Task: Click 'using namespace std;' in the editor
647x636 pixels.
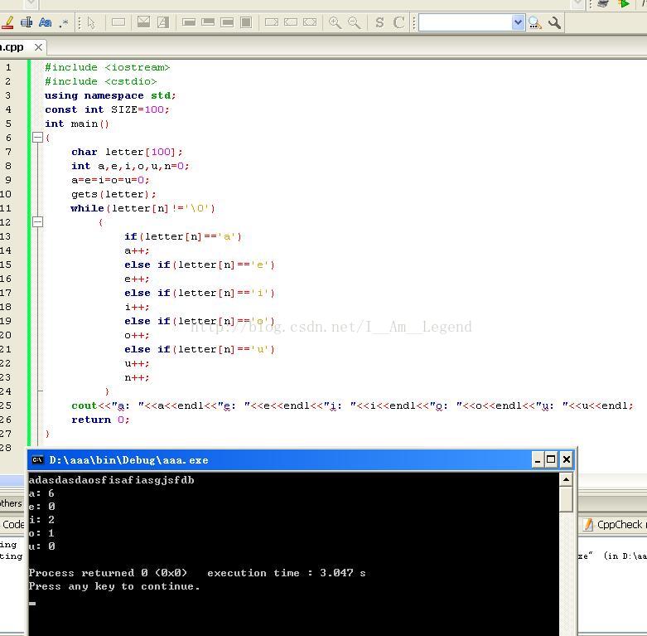Action: [x=110, y=95]
